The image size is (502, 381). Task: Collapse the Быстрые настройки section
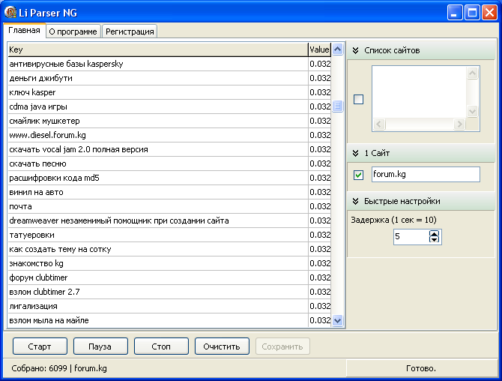[x=356, y=201]
